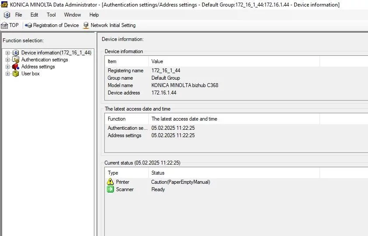This screenshot has width=368, height=236.
Task: Click the TOP toolbar icon
Action: 5,25
